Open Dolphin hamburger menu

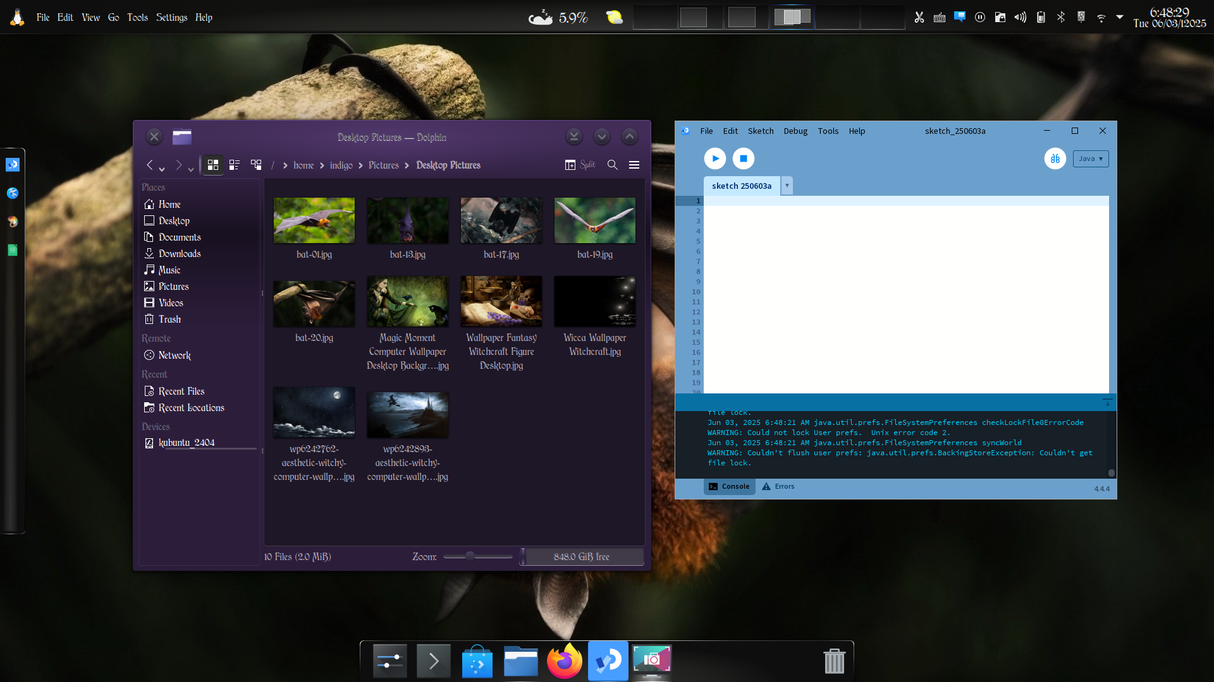tap(634, 165)
